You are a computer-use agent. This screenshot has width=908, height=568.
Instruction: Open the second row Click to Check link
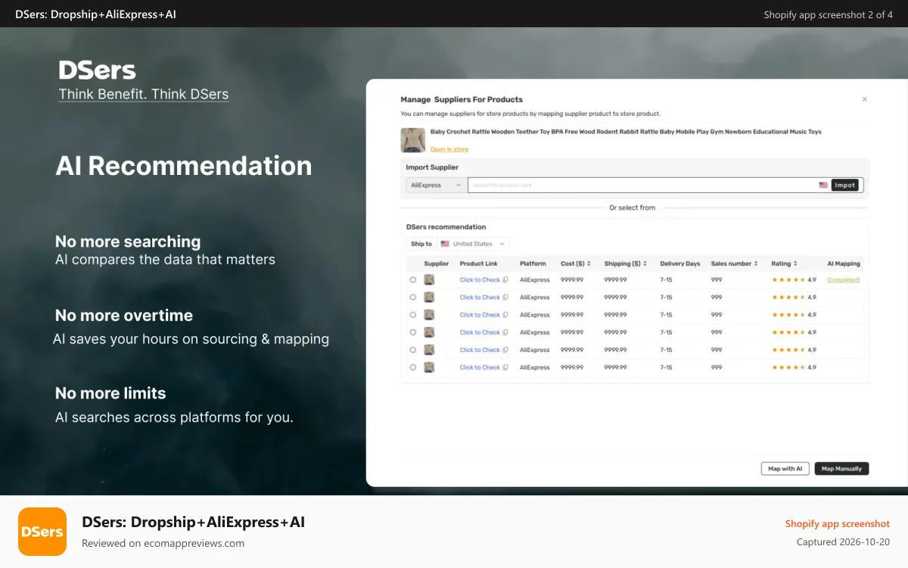coord(480,298)
